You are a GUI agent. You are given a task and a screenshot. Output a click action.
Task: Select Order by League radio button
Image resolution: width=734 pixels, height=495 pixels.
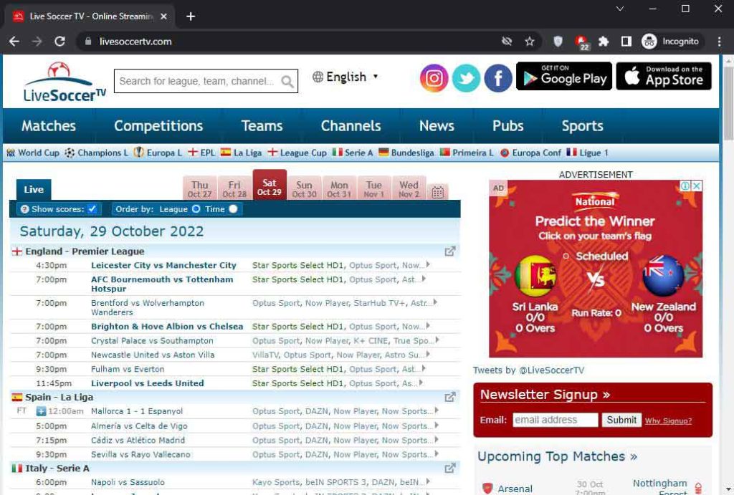point(196,209)
